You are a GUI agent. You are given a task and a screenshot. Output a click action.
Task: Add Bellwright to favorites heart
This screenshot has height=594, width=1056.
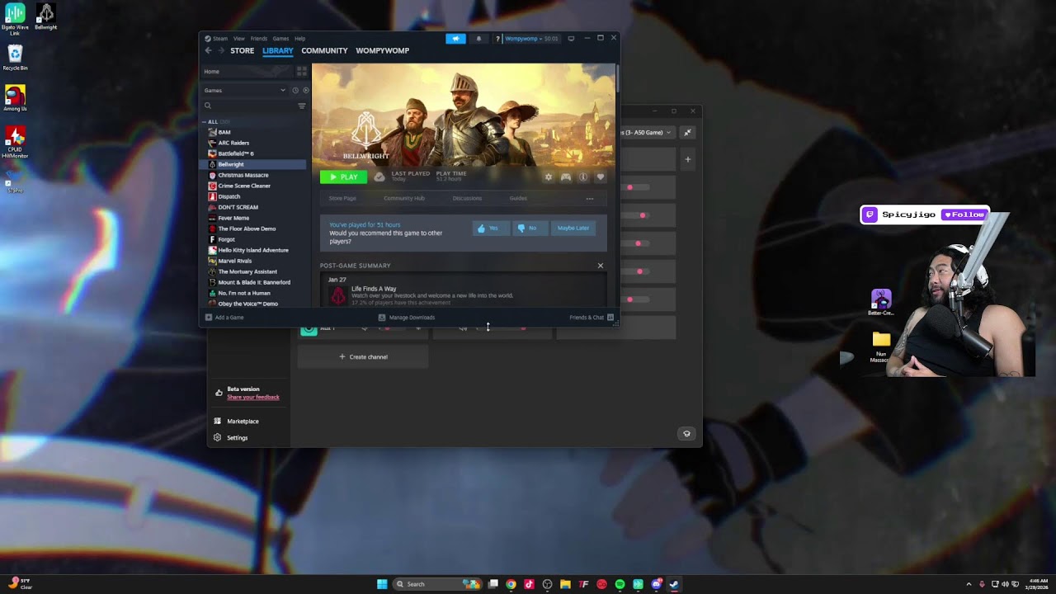point(601,177)
